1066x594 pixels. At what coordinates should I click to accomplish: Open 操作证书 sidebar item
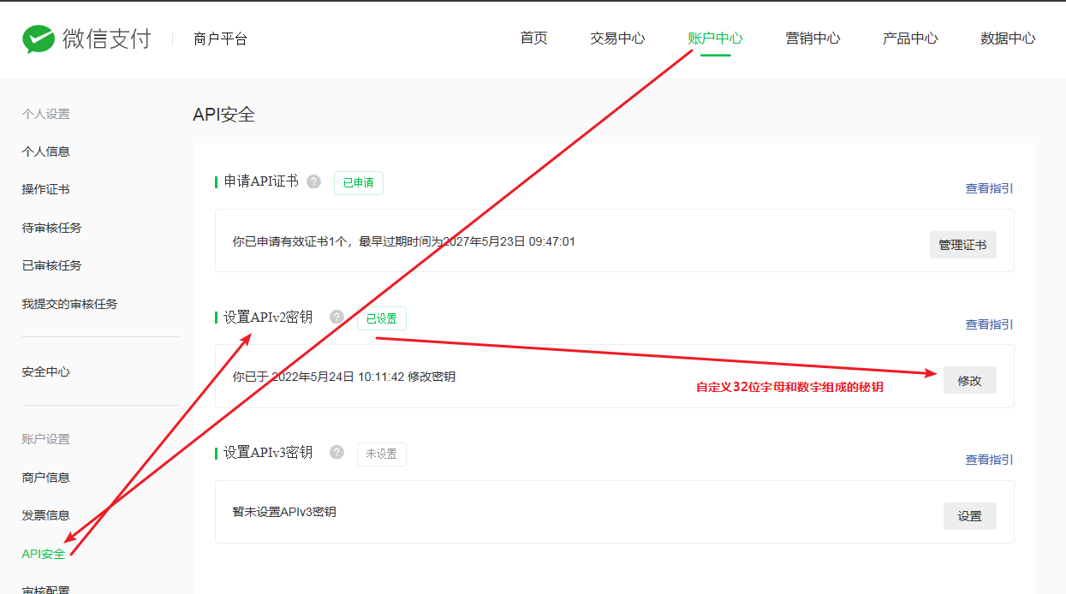tap(45, 189)
